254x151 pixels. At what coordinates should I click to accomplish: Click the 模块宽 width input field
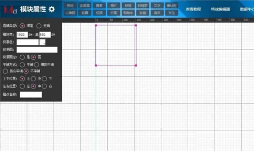coord(22,35)
